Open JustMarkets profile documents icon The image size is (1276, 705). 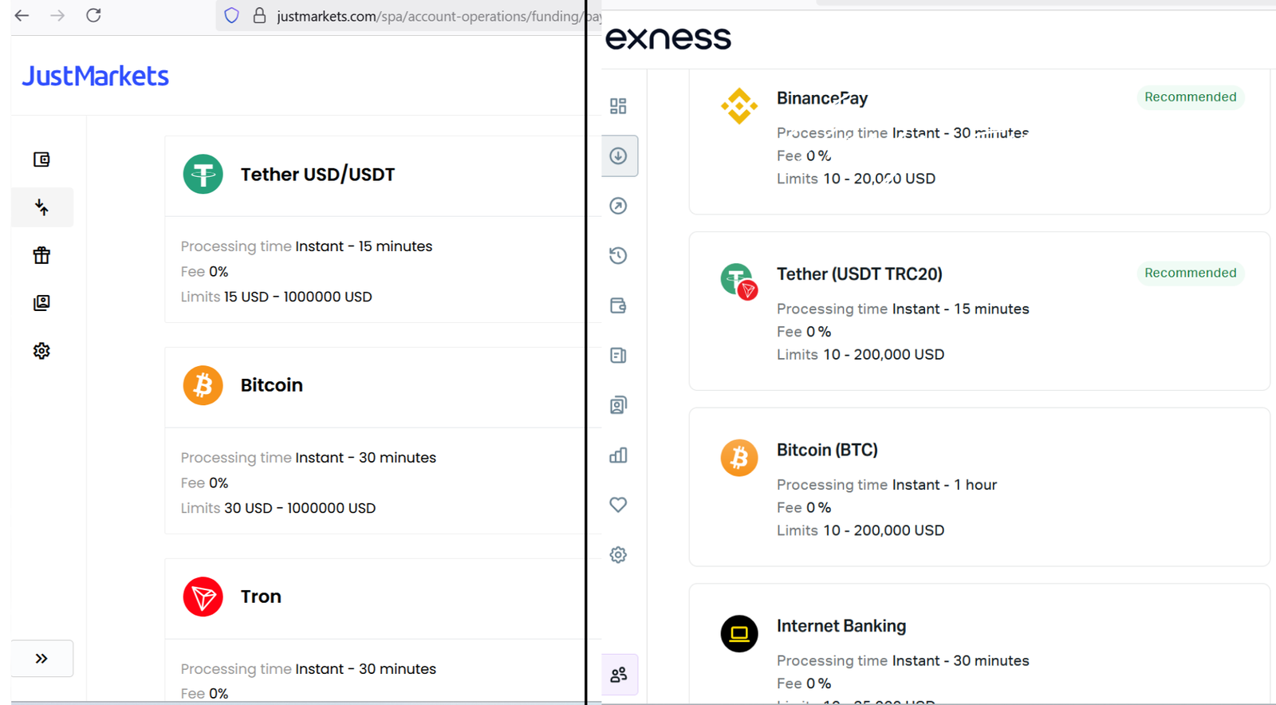tap(41, 303)
